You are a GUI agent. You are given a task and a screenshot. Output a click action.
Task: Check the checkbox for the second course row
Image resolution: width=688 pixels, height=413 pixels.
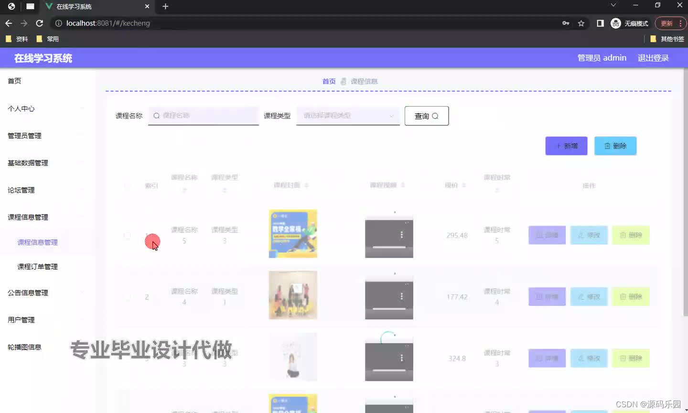click(x=127, y=296)
